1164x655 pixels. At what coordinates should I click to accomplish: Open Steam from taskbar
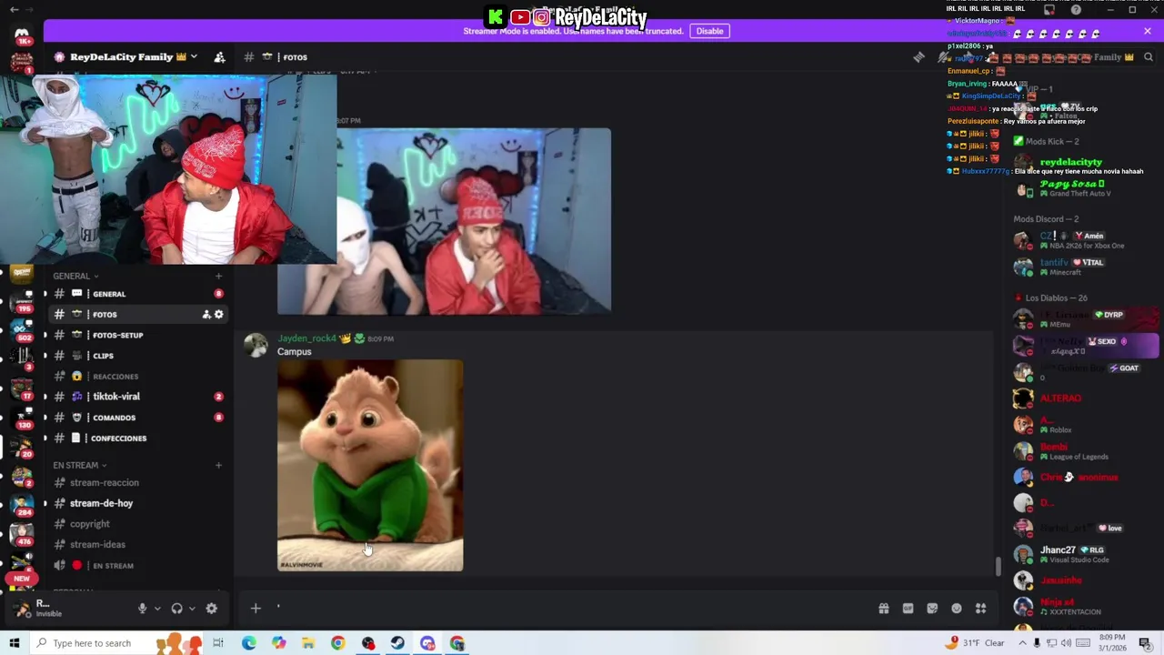tap(397, 643)
